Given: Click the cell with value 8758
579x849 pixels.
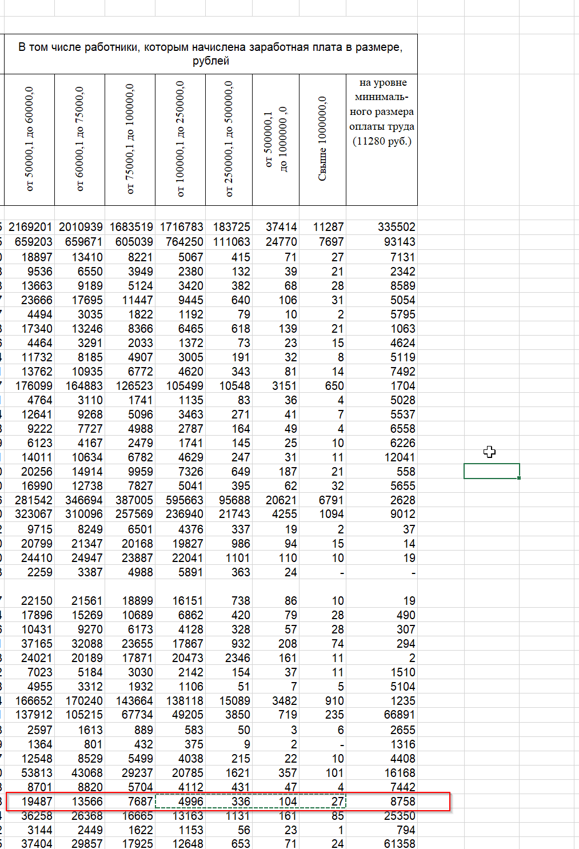Looking at the screenshot, I should point(382,802).
